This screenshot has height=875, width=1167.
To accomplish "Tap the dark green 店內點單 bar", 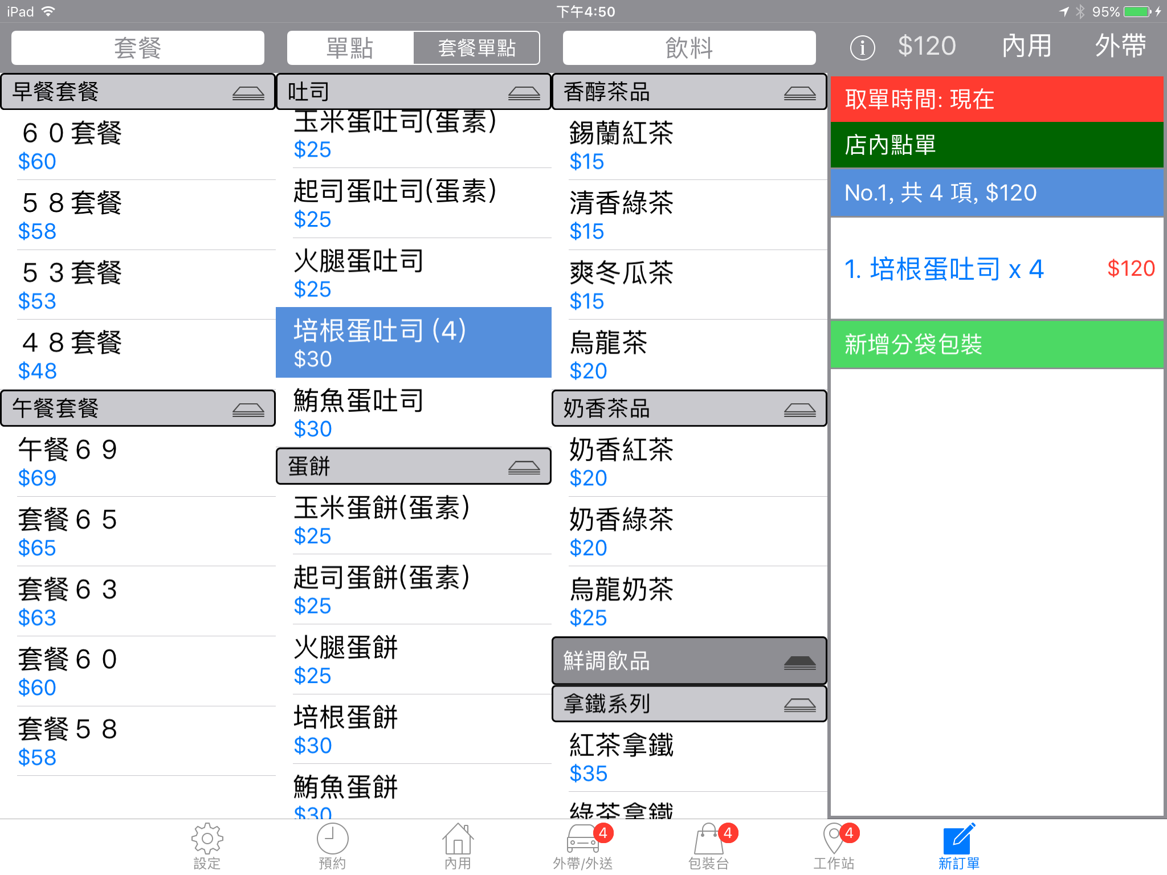I will point(997,145).
